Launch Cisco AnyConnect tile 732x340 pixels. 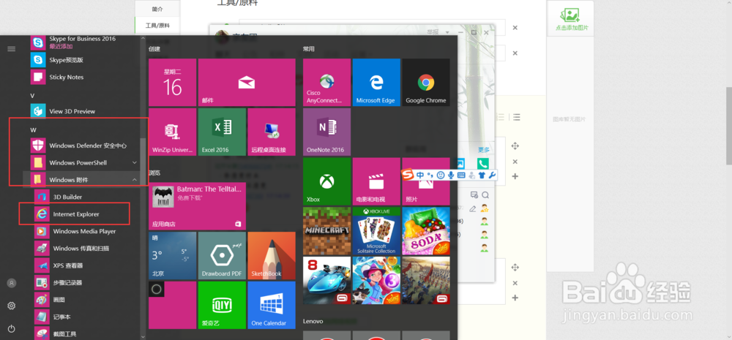click(326, 83)
